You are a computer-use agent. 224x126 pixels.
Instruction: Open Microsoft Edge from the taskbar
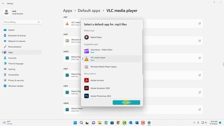106,123
